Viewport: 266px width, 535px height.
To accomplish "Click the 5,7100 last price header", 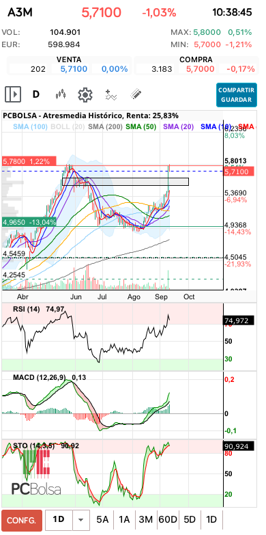I will (x=101, y=13).
